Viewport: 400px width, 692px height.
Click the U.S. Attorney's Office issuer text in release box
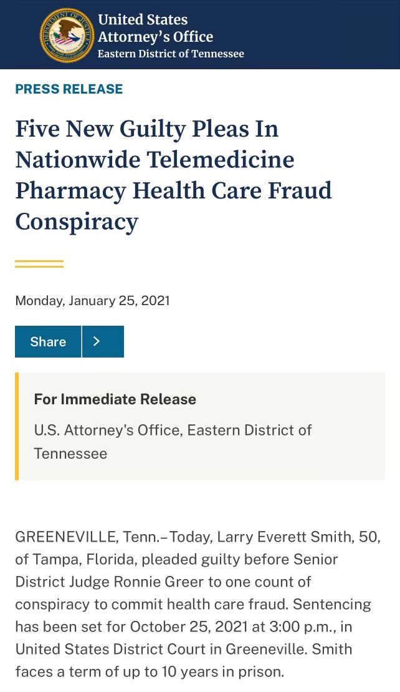[173, 441]
